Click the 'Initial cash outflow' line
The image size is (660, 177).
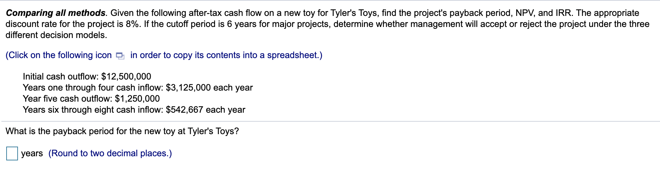(87, 76)
